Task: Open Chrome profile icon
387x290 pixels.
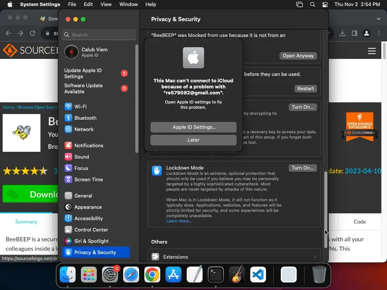Action: [x=367, y=33]
